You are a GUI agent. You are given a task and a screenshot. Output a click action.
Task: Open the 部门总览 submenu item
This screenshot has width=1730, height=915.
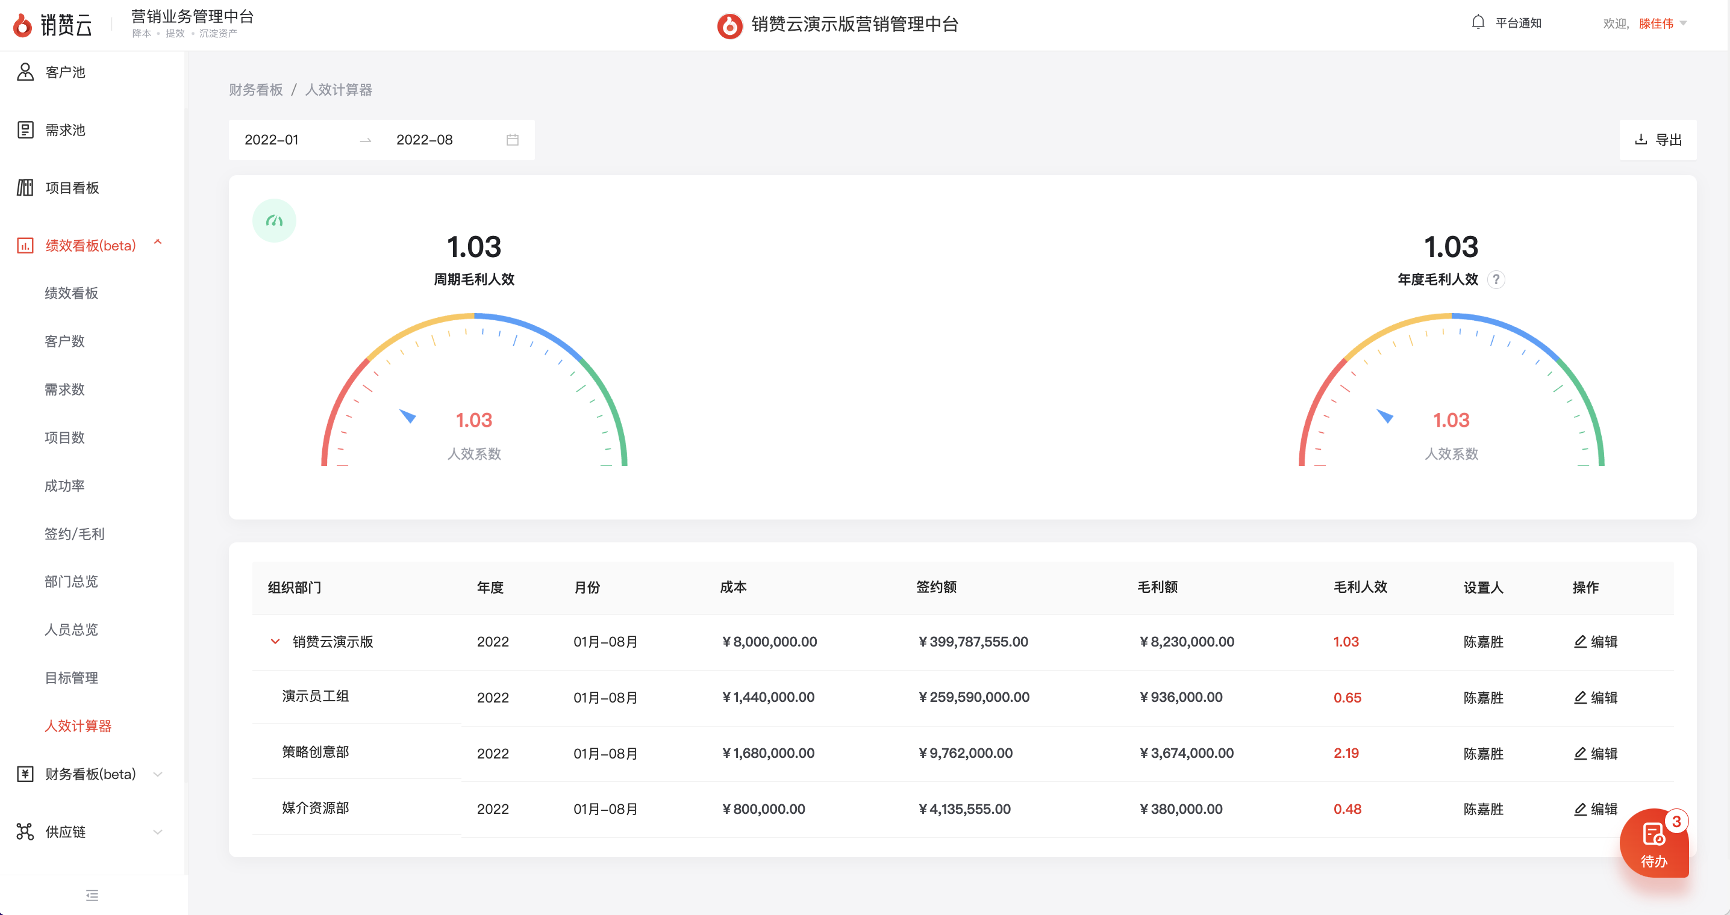coord(71,582)
